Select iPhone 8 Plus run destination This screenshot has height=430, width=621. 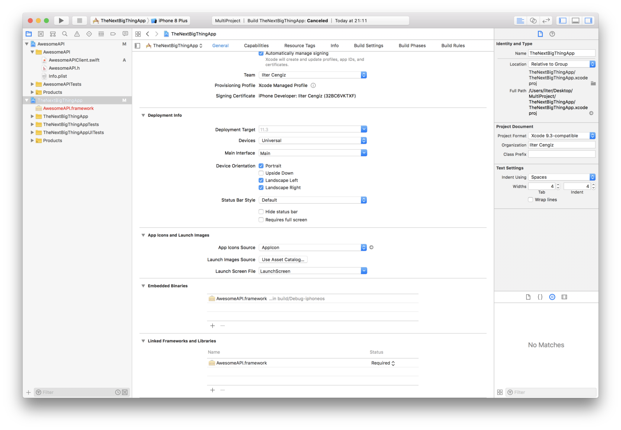[170, 21]
